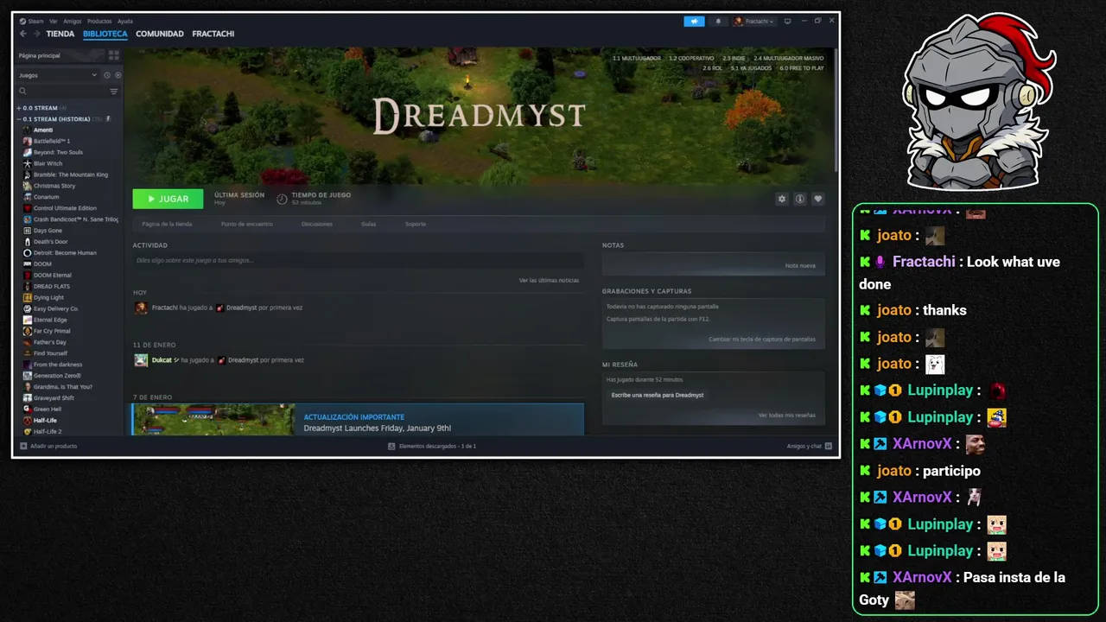Open the Ver menu
1106x622 pixels.
coord(54,21)
